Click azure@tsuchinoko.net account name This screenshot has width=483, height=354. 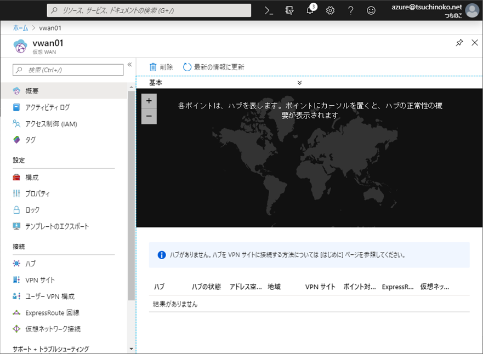pyautogui.click(x=427, y=7)
